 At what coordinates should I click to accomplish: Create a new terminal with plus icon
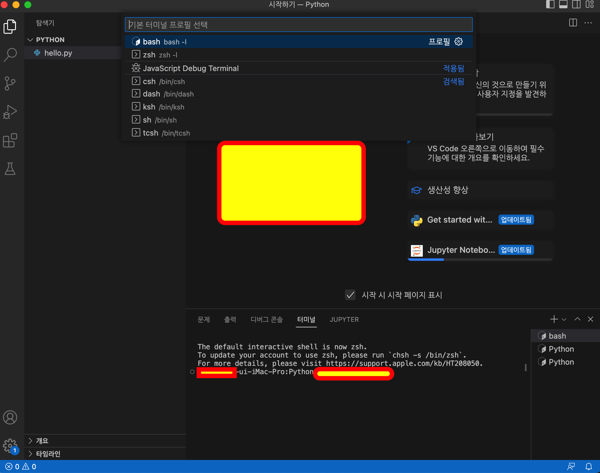(554, 319)
